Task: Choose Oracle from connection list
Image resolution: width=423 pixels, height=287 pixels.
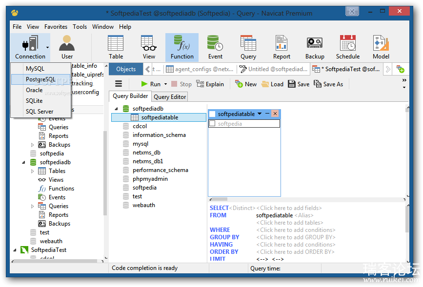Action: 40,90
